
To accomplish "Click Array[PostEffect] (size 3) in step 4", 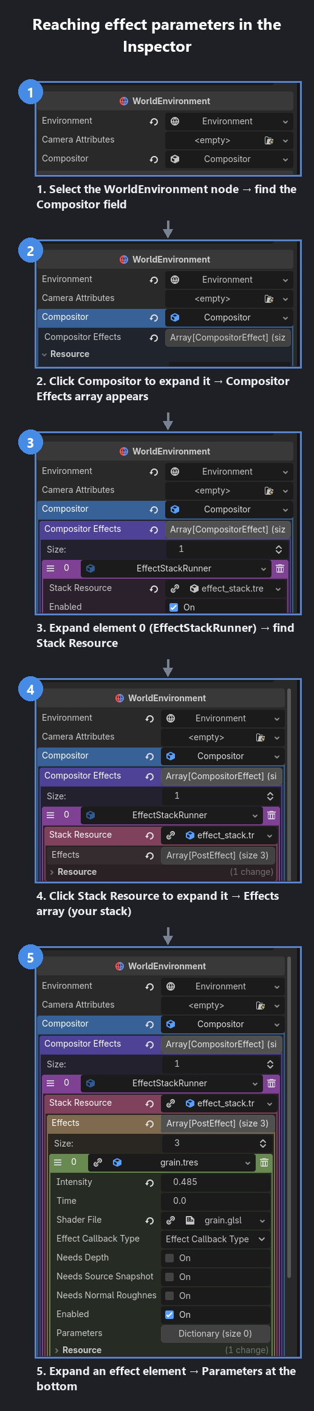I will 217,855.
